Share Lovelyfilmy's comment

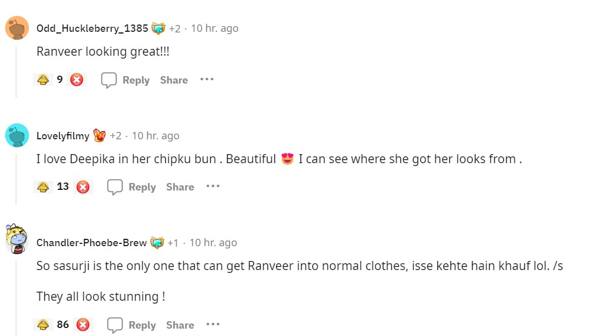pos(180,187)
